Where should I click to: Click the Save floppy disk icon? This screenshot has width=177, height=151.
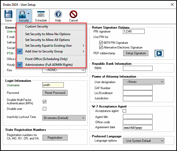pyautogui.click(x=8, y=14)
